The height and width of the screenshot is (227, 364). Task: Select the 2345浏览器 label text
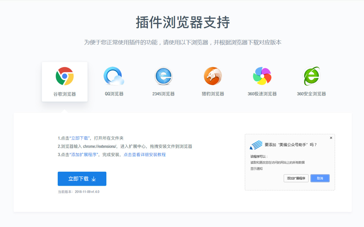click(x=163, y=94)
